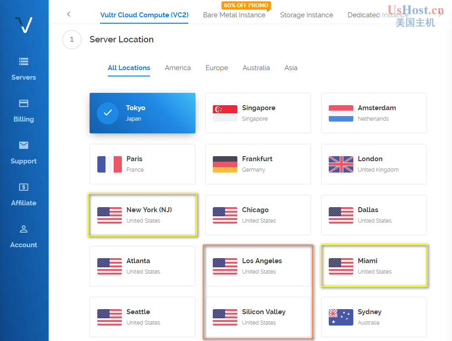Click the 'Atlanta' city name
This screenshot has height=341, width=452.
[138, 261]
